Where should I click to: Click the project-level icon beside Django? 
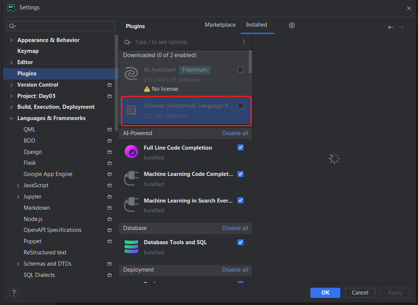(x=109, y=152)
